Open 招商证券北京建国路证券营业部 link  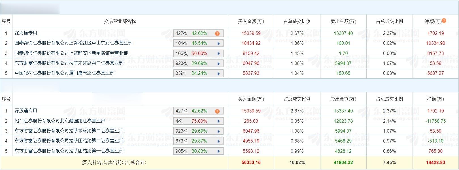[x=60, y=121]
